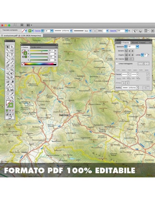Viewport: 155px width, 200px height.
Task: Click the Traccia link in control bar
Action: coord(37,31)
